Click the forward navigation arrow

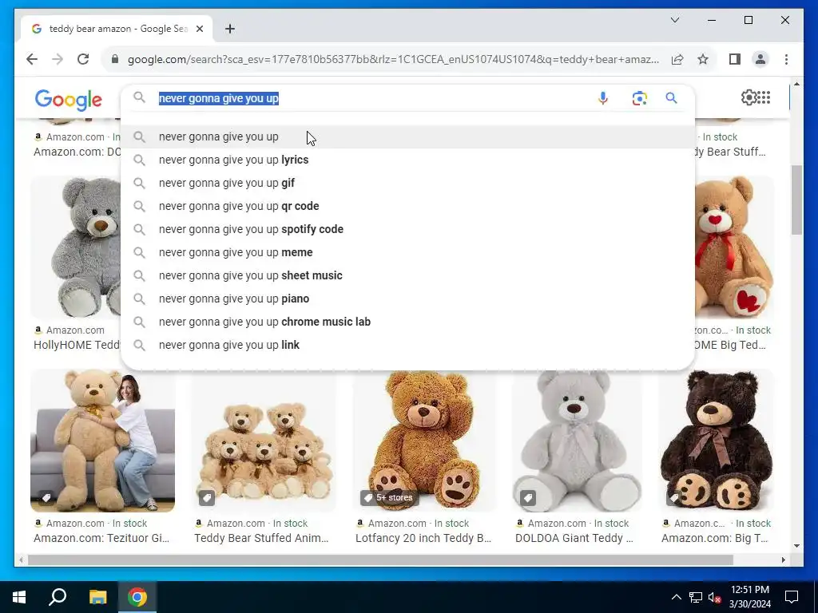coord(58,59)
